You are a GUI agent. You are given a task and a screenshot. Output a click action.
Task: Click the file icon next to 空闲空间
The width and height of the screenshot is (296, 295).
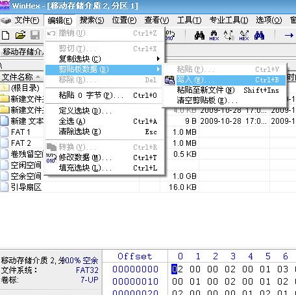pyautogui.click(x=5, y=165)
